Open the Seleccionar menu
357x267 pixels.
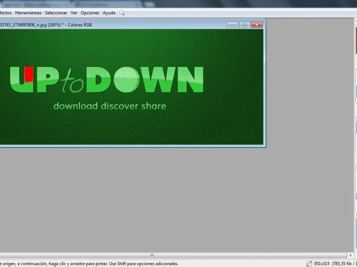56,13
